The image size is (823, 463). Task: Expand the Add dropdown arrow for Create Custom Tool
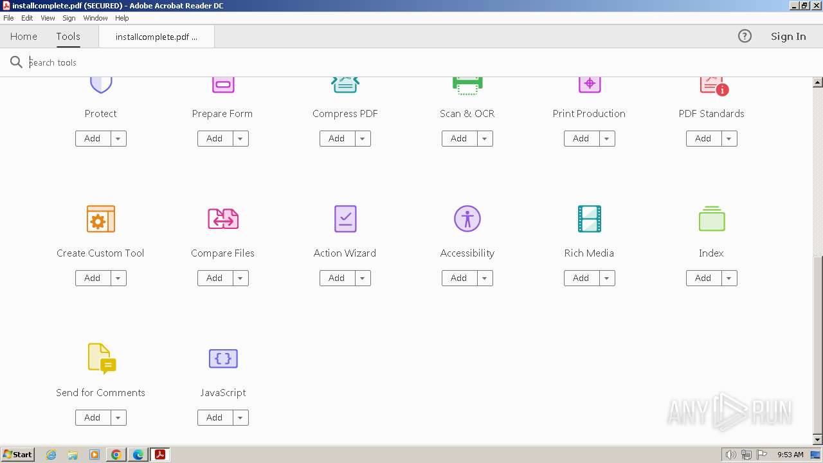pos(118,278)
